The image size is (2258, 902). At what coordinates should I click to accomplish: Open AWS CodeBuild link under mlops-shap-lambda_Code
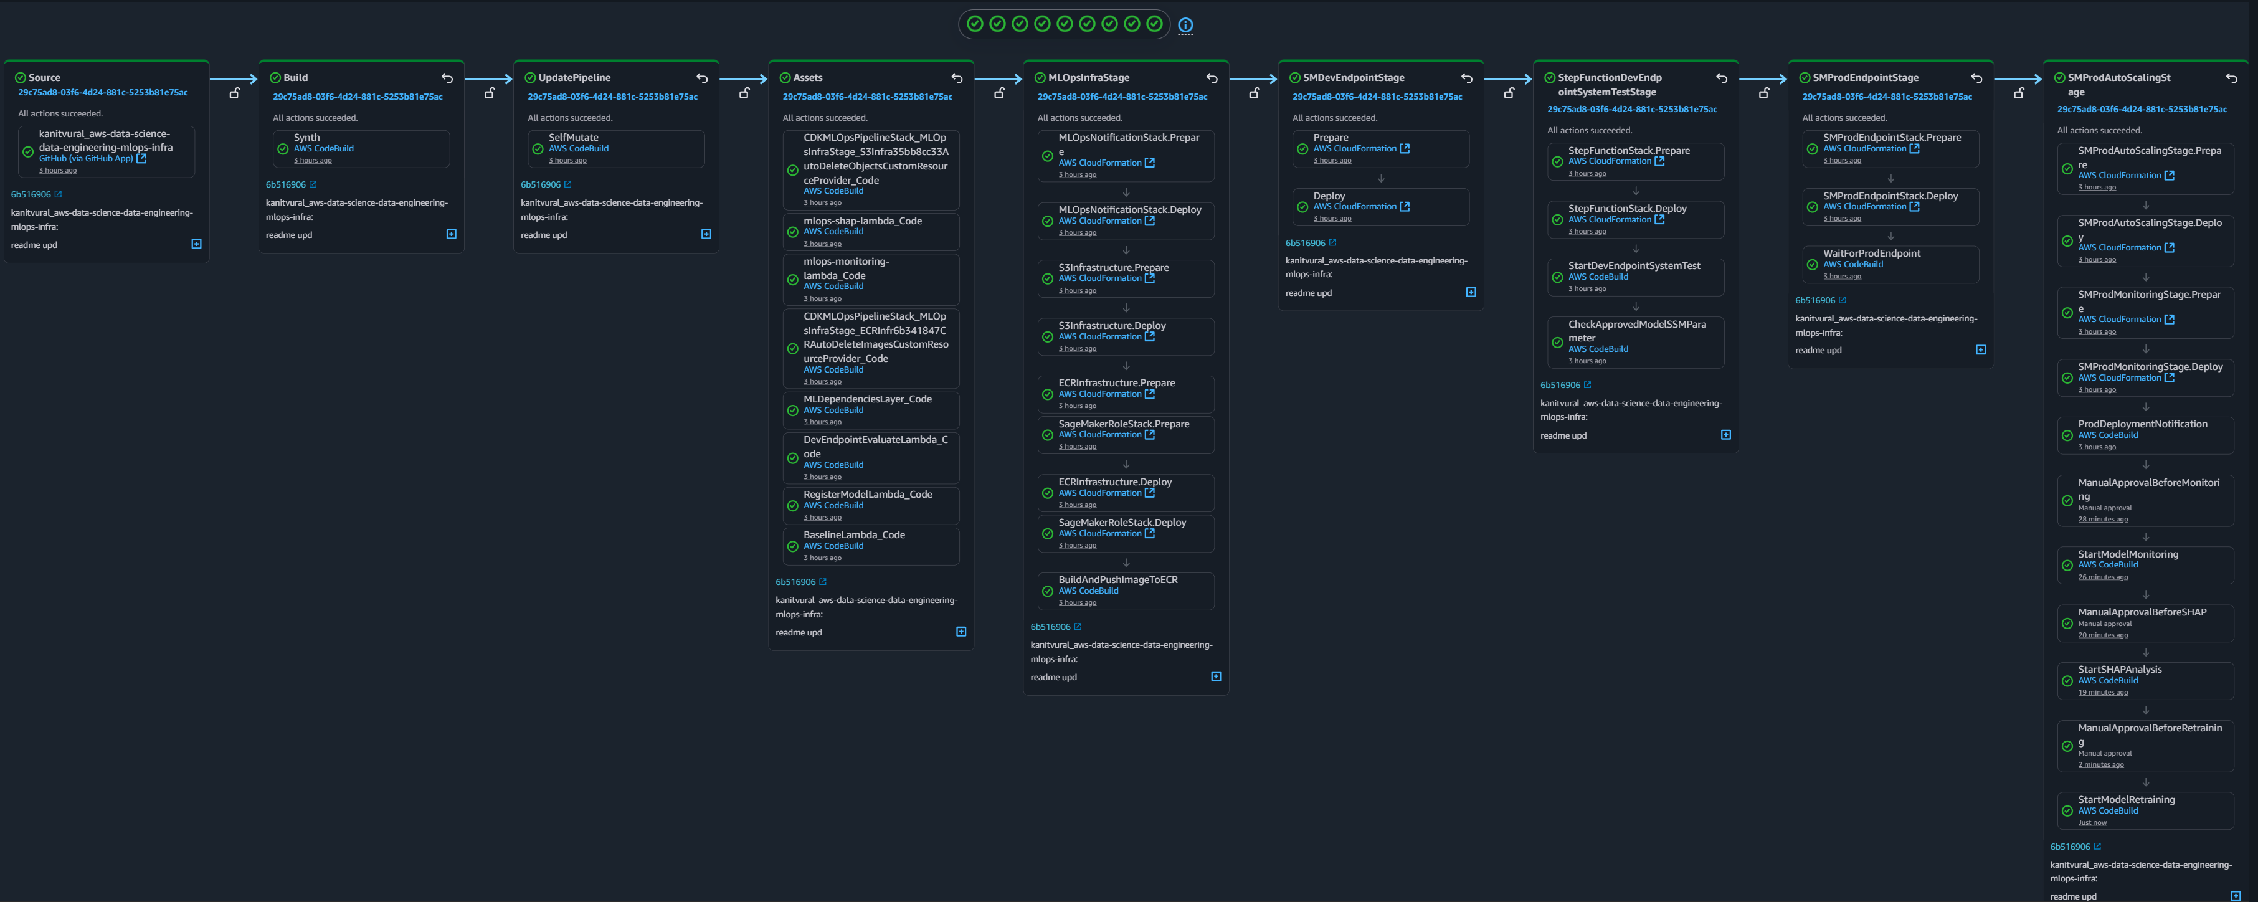point(833,231)
